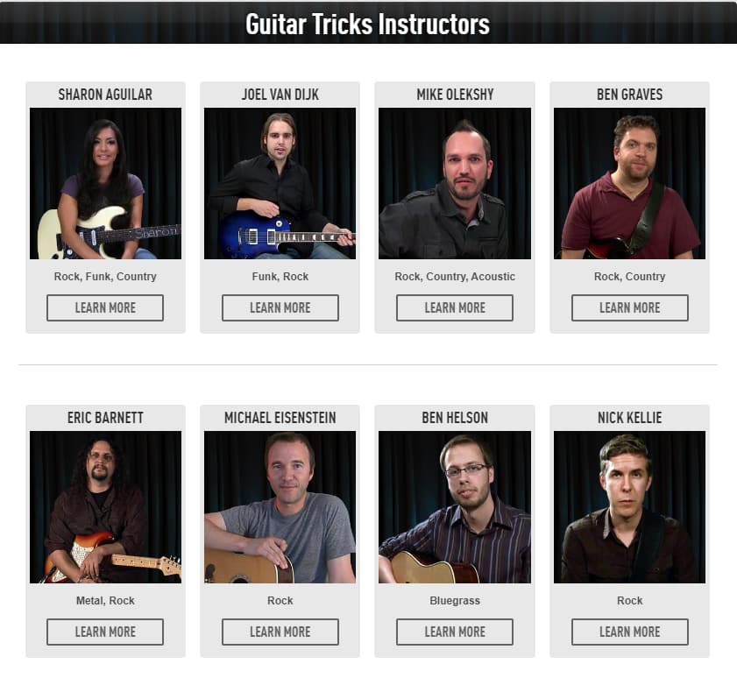Click the Guitar Tricks Instructors header title

pos(367,24)
